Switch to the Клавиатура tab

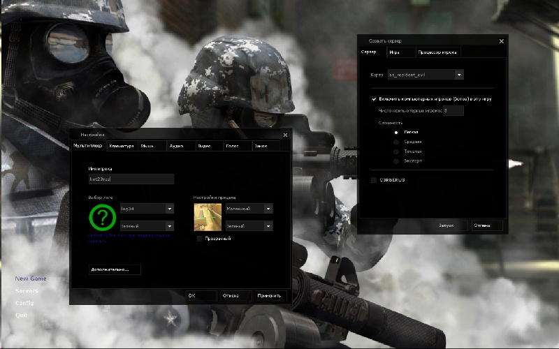click(x=122, y=146)
